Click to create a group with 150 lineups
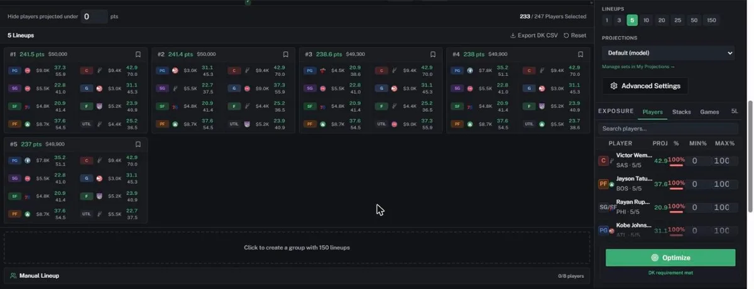The width and height of the screenshot is (754, 289). [x=297, y=248]
